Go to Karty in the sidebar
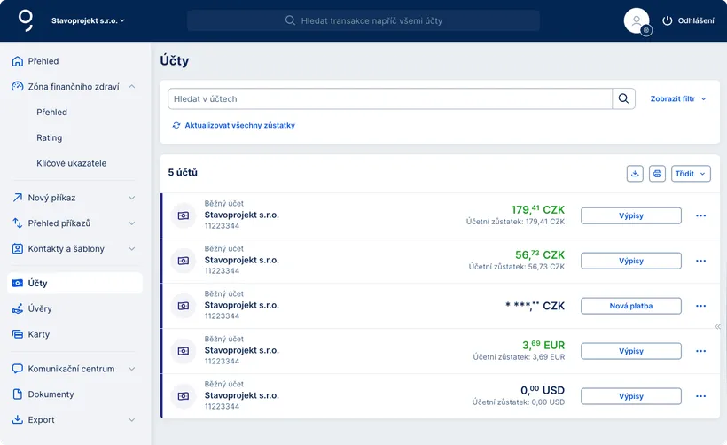The width and height of the screenshot is (727, 445). pos(39,334)
